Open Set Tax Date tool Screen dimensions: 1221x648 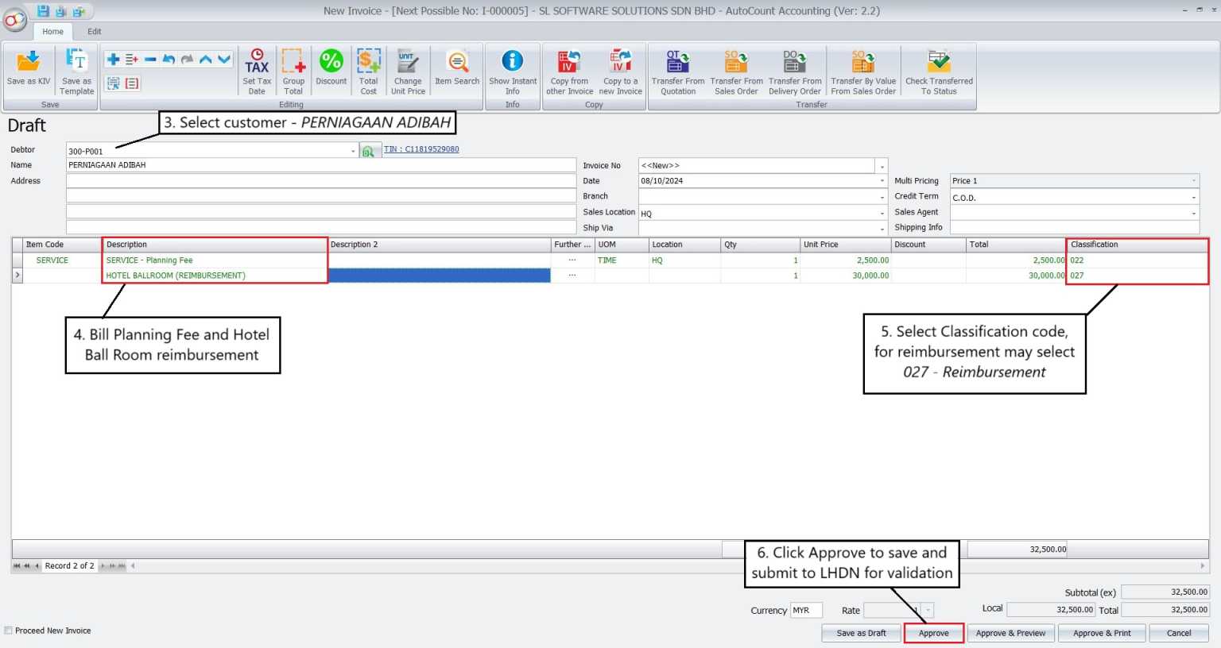pos(257,71)
